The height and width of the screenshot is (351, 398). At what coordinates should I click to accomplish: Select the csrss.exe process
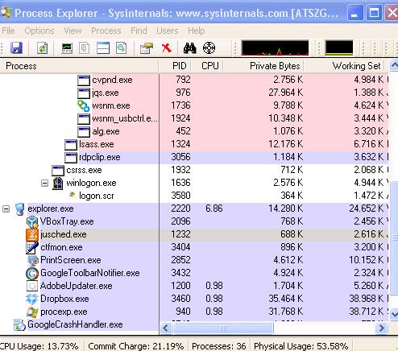point(84,170)
